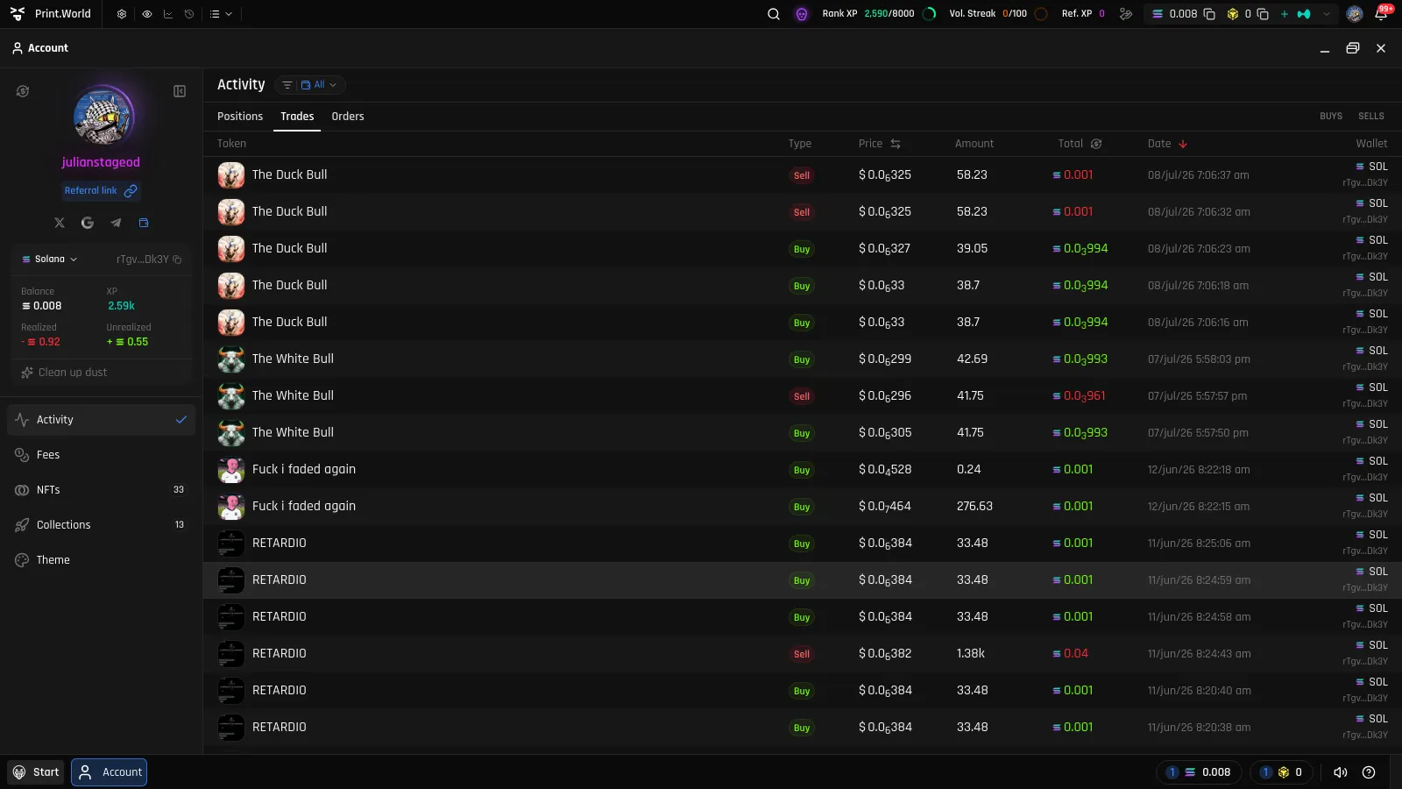Click the currency switch icon above profile
The width and height of the screenshot is (1402, 789).
click(23, 91)
